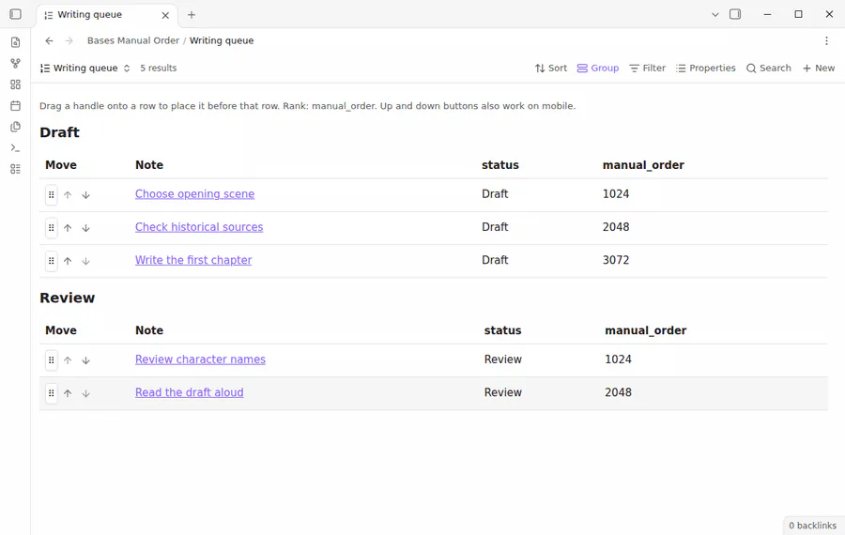
Task: Open the Group options
Action: pos(598,68)
